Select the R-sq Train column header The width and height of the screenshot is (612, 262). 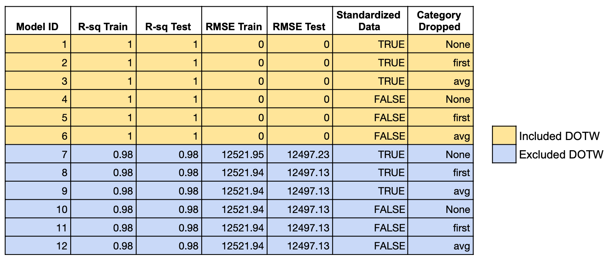pyautogui.click(x=103, y=27)
